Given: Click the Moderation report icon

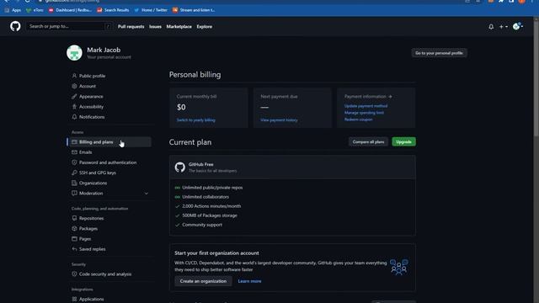Looking at the screenshot, I should coord(74,193).
